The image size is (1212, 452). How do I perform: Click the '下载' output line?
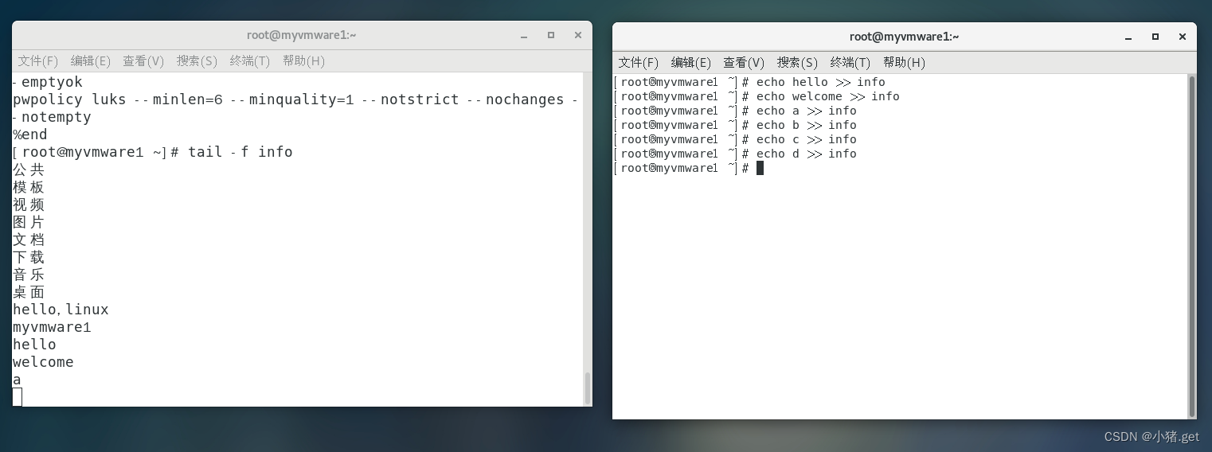click(x=29, y=257)
